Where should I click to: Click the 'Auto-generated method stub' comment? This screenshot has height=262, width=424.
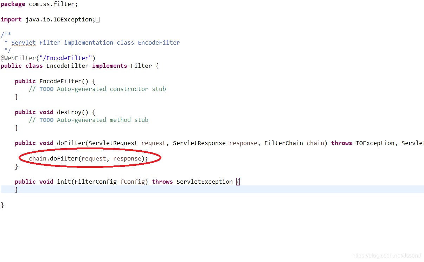click(x=103, y=120)
